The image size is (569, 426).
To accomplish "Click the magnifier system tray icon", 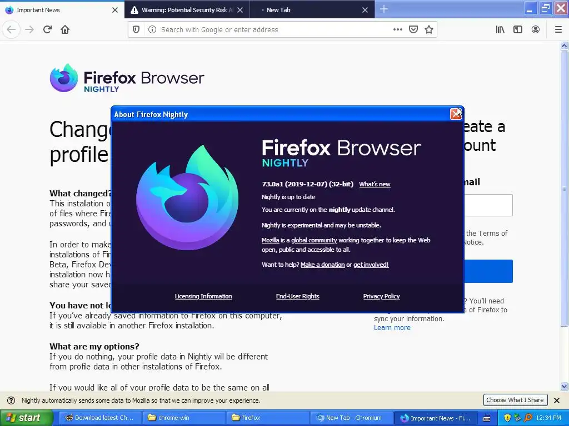I will click(528, 418).
